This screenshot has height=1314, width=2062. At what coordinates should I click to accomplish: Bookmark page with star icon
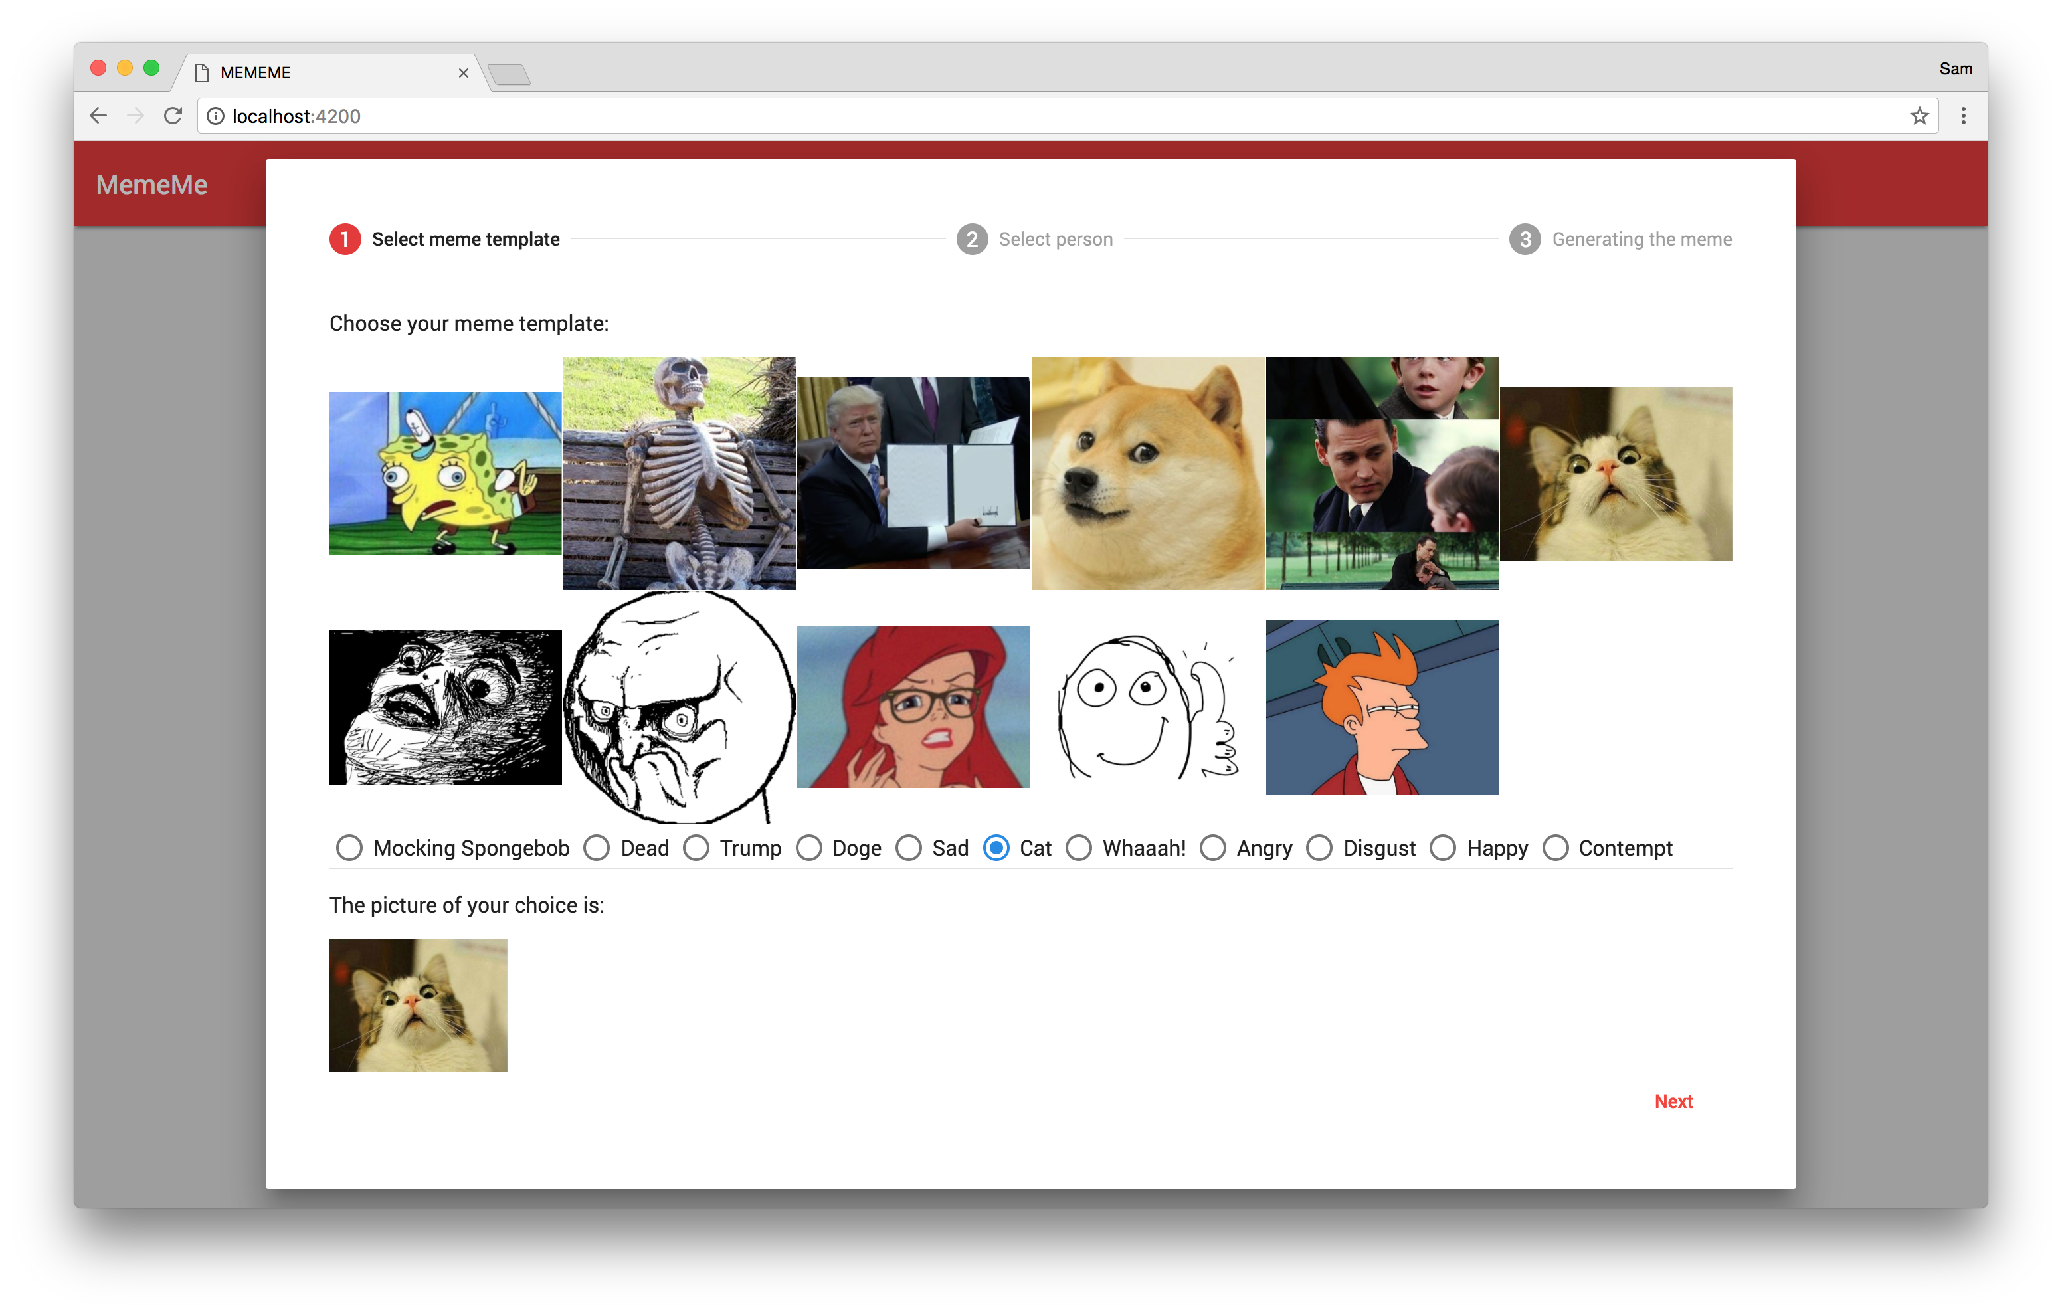[1919, 116]
